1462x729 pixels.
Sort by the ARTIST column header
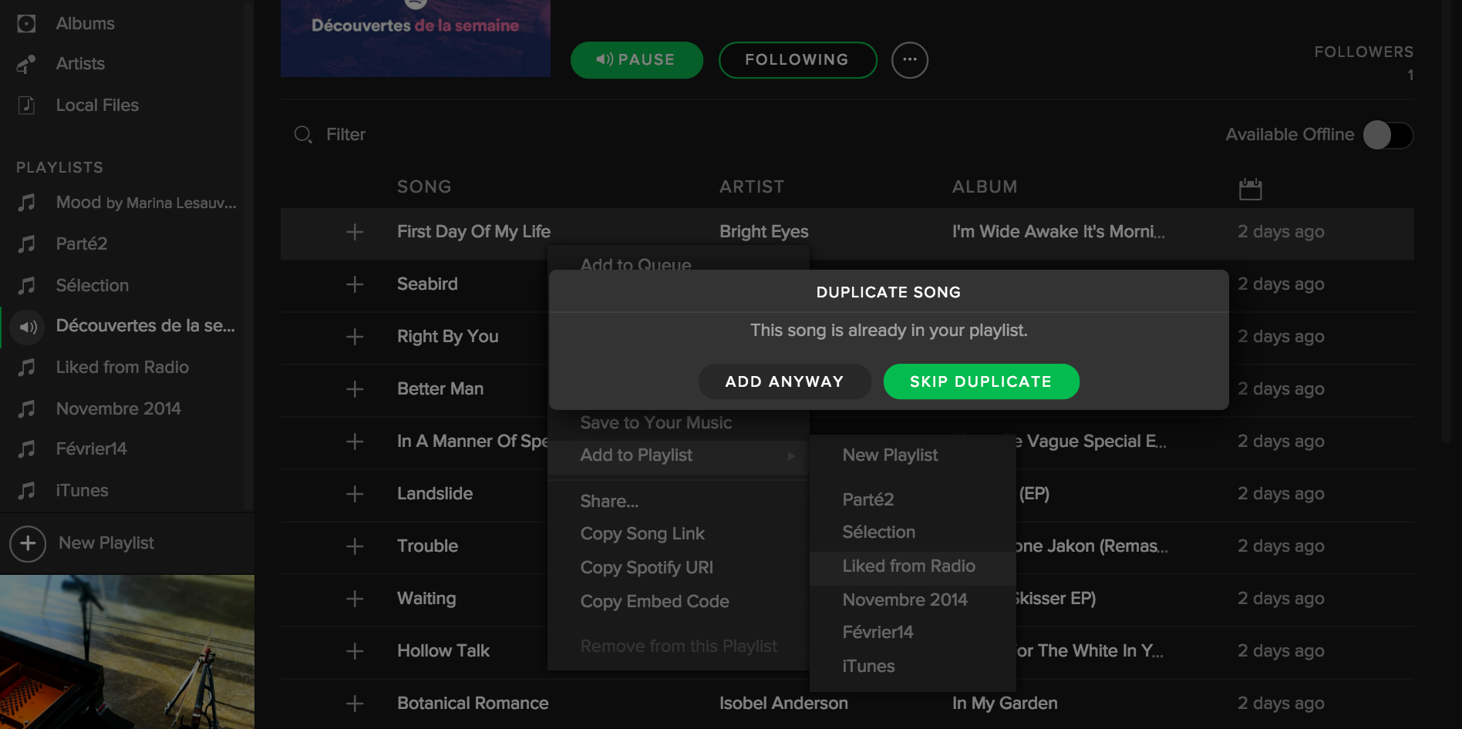coord(752,186)
